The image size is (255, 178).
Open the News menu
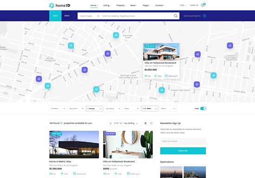(134, 6)
